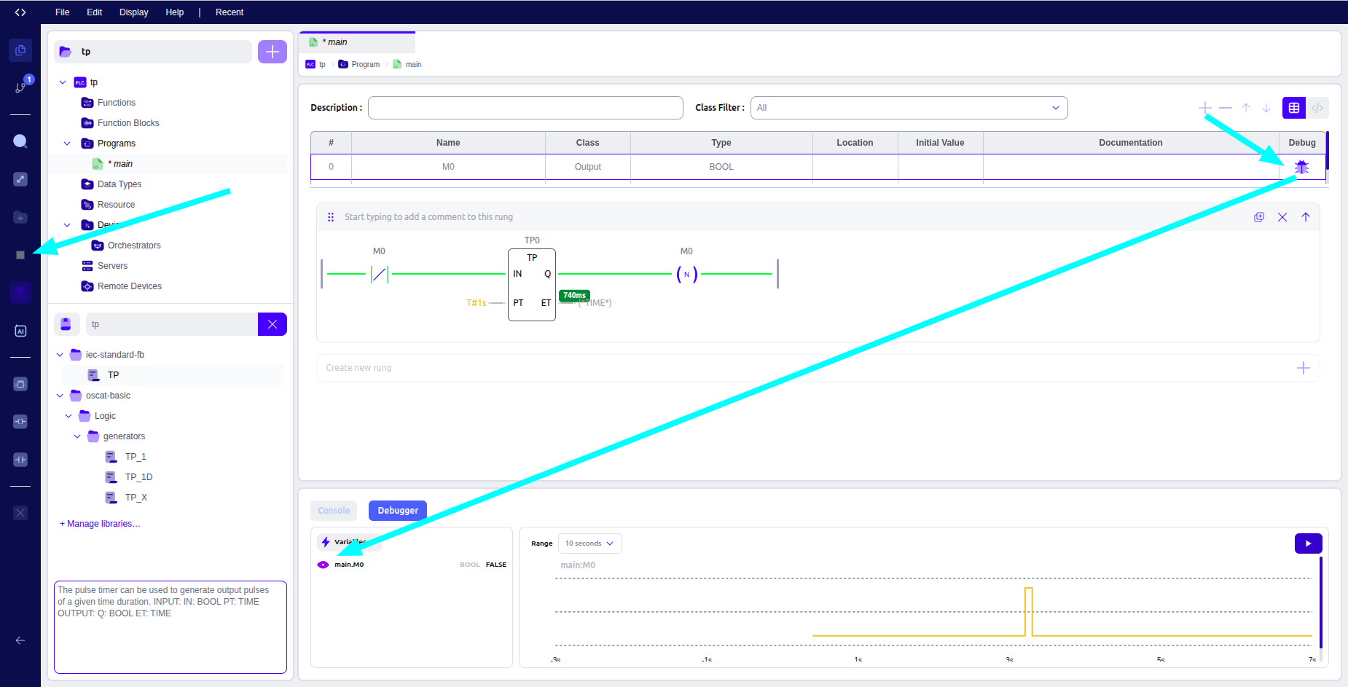Switch to the Debugger tab

398,511
